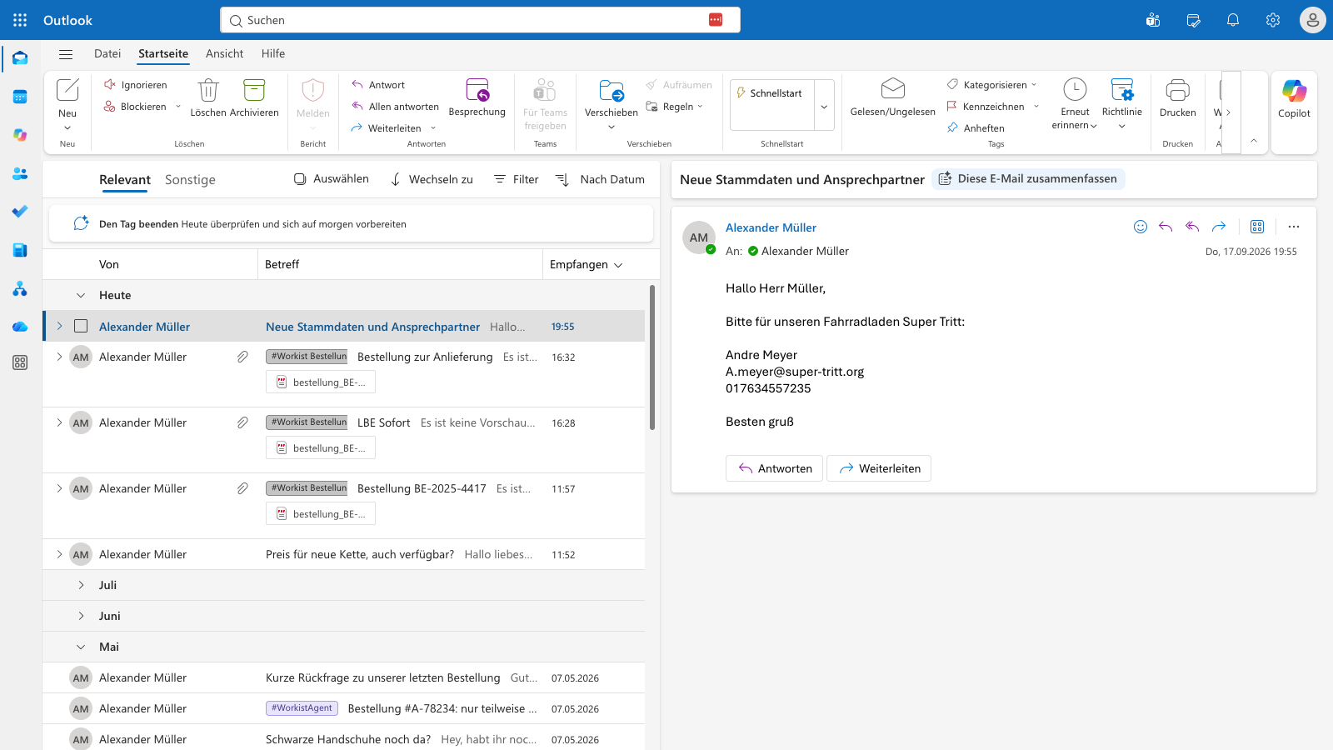Click sender link Alexander Müller in message

771,227
